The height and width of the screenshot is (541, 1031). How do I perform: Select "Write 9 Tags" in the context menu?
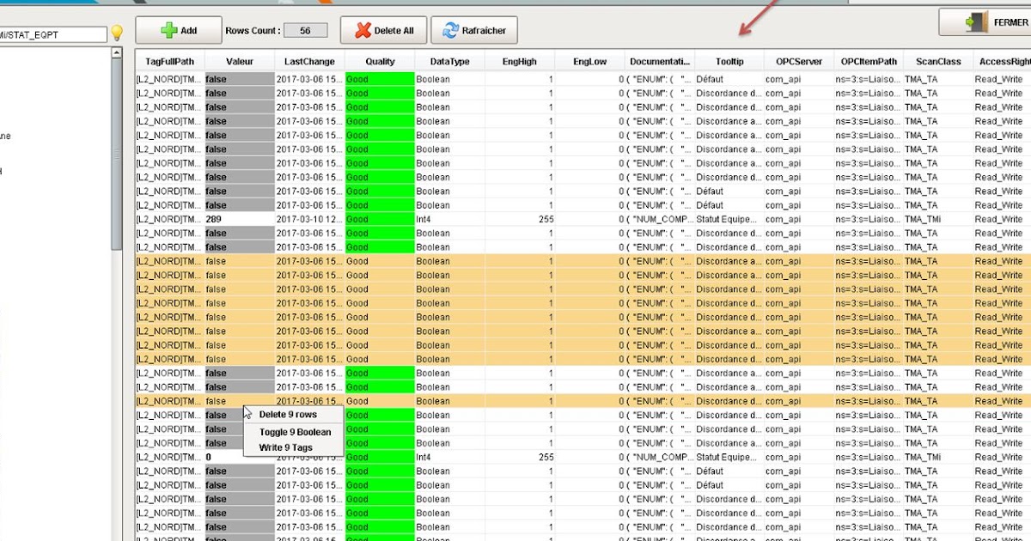(287, 447)
